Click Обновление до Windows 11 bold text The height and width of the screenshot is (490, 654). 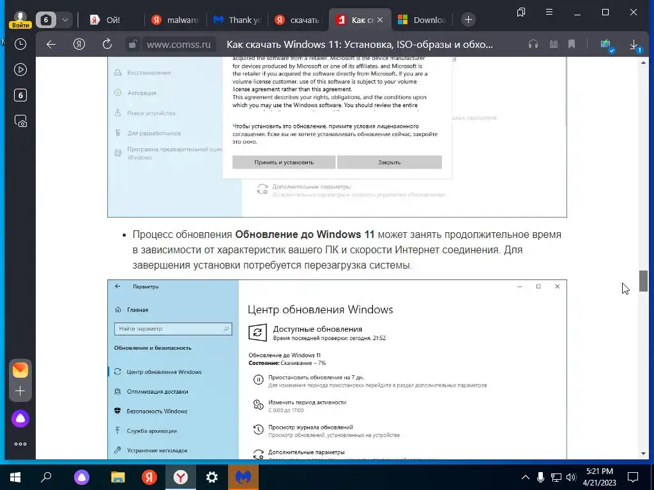305,235
